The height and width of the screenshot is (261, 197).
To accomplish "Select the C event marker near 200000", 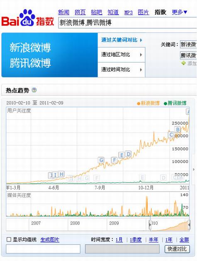I will pos(171,134).
